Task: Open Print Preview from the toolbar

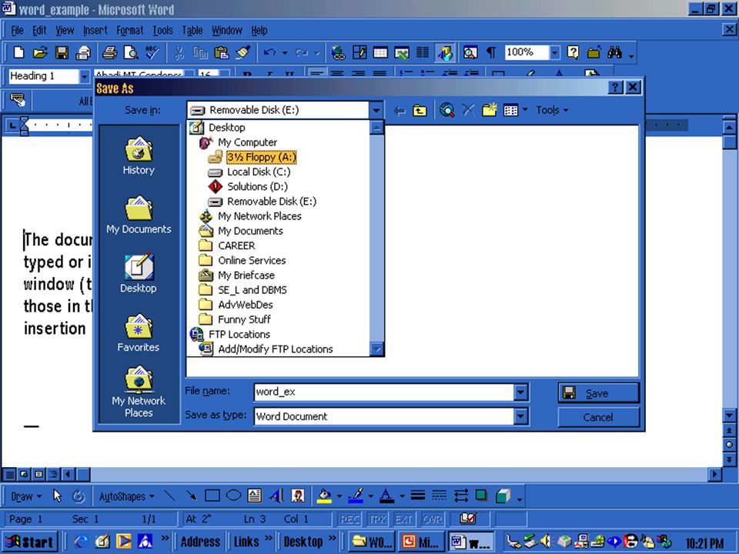Action: click(131, 52)
